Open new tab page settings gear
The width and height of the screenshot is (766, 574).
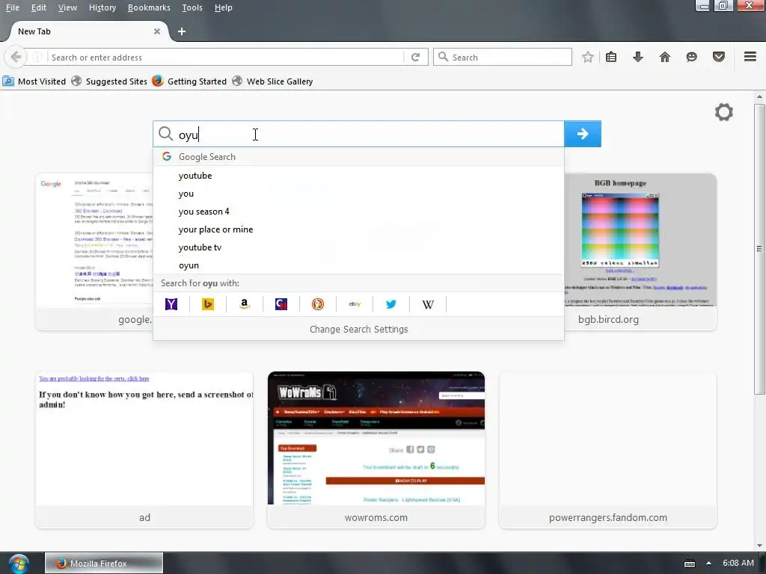[723, 112]
